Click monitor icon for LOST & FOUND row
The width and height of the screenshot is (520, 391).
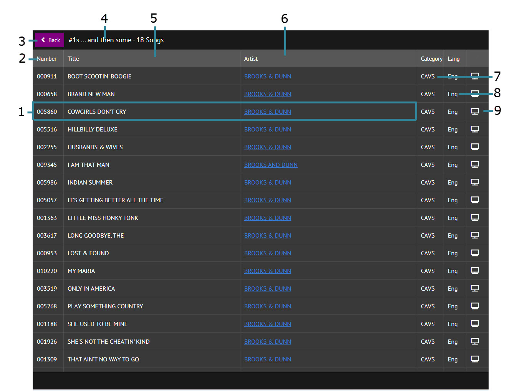pos(475,253)
